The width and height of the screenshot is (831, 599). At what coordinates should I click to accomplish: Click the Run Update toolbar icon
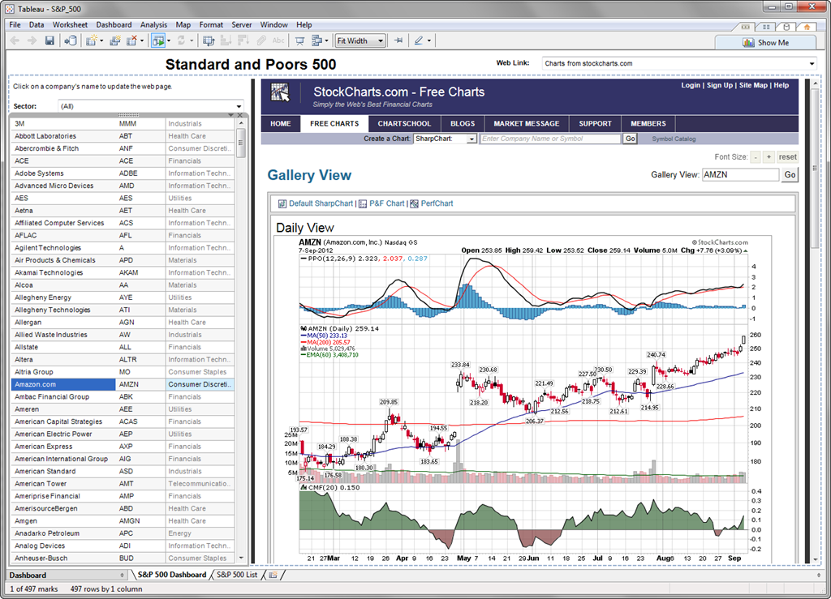158,41
